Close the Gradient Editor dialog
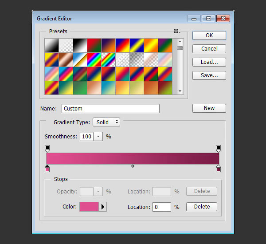This screenshot has height=244, width=266. coord(223,19)
